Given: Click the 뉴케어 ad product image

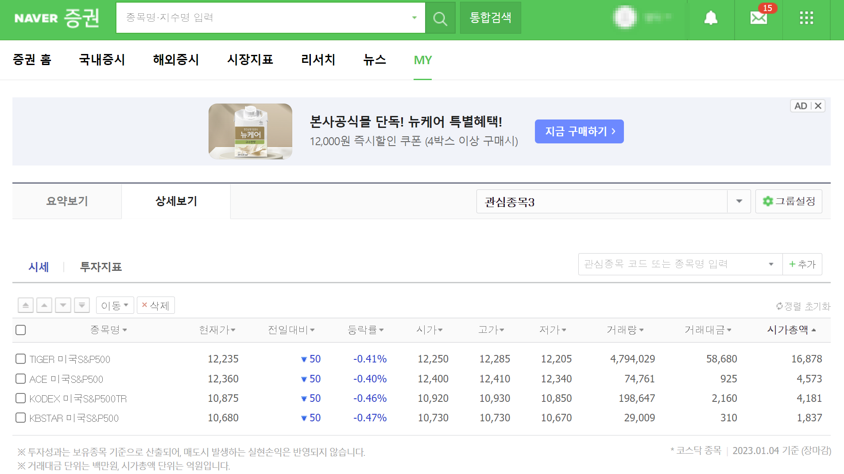Looking at the screenshot, I should pos(250,131).
